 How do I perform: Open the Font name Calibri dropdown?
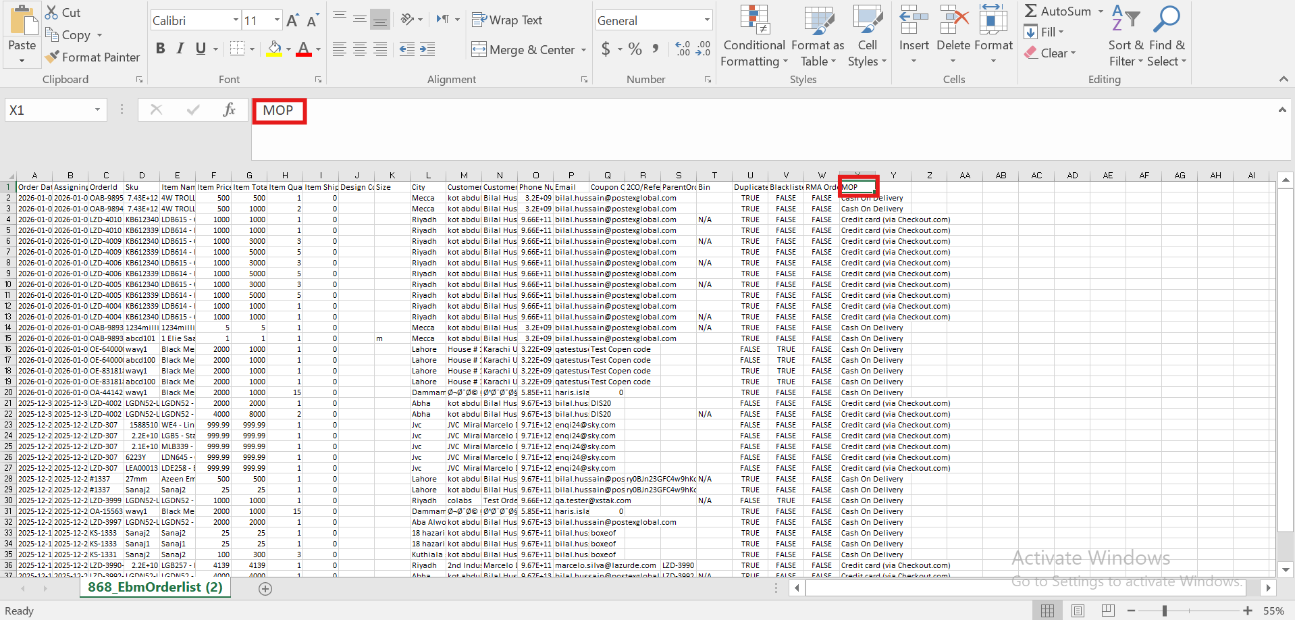point(236,20)
